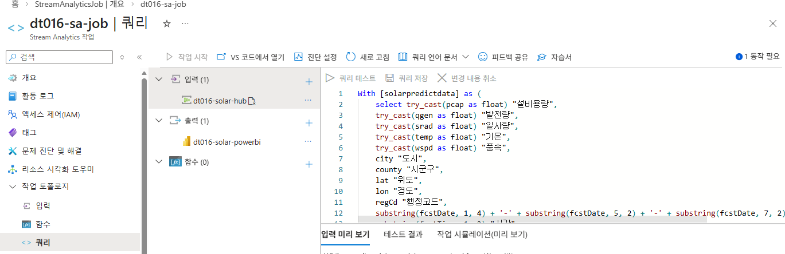
Task: Collapse the 함수 (0) group
Action: [159, 162]
